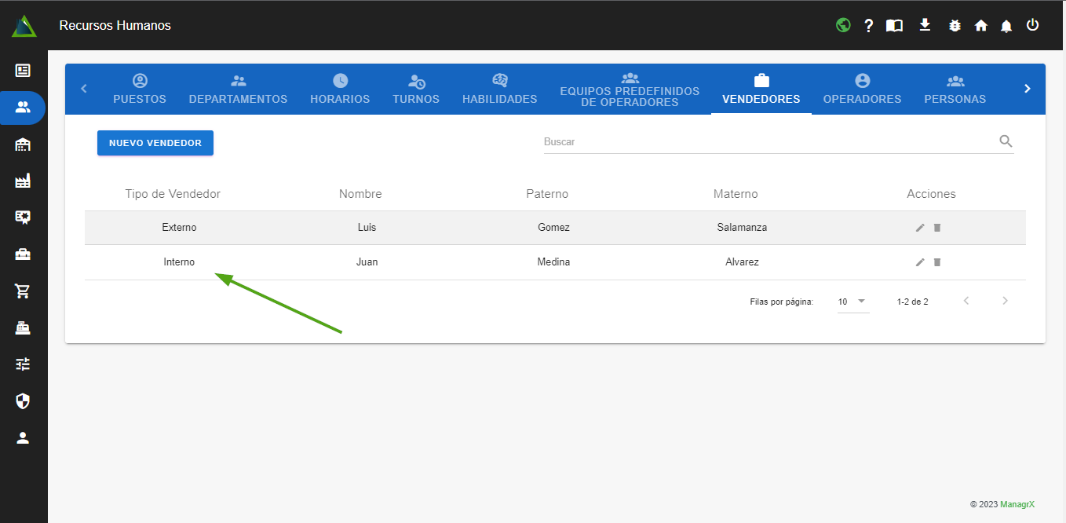Click the download icon in header
The width and height of the screenshot is (1066, 523).
[x=925, y=25]
